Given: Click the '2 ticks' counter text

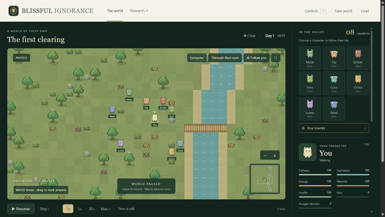Looking at the screenshot, I should coord(281,209).
